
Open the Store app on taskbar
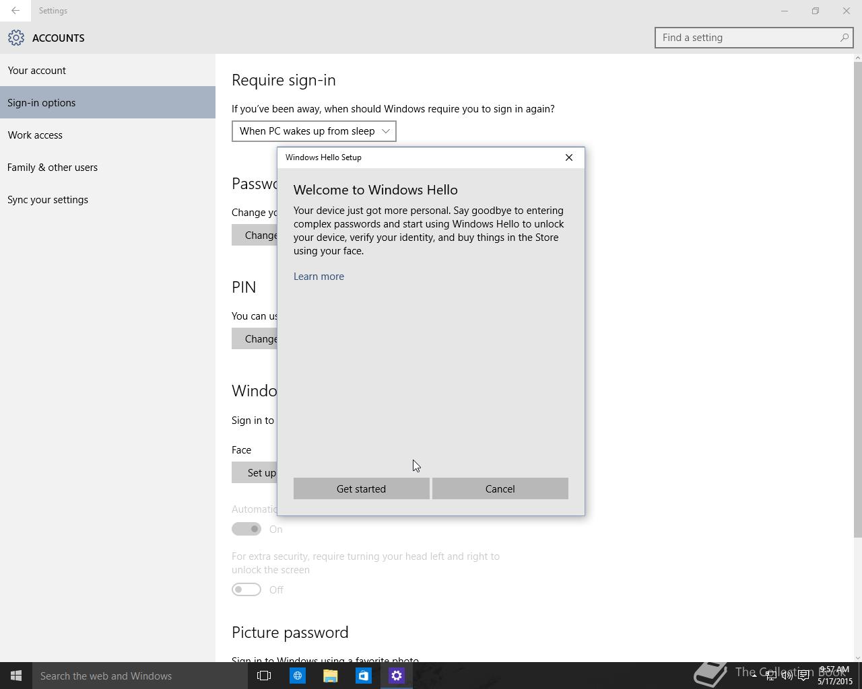point(363,676)
